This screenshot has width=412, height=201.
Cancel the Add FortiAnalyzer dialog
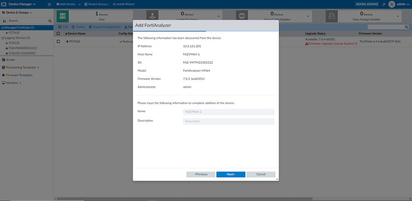pyautogui.click(x=261, y=174)
